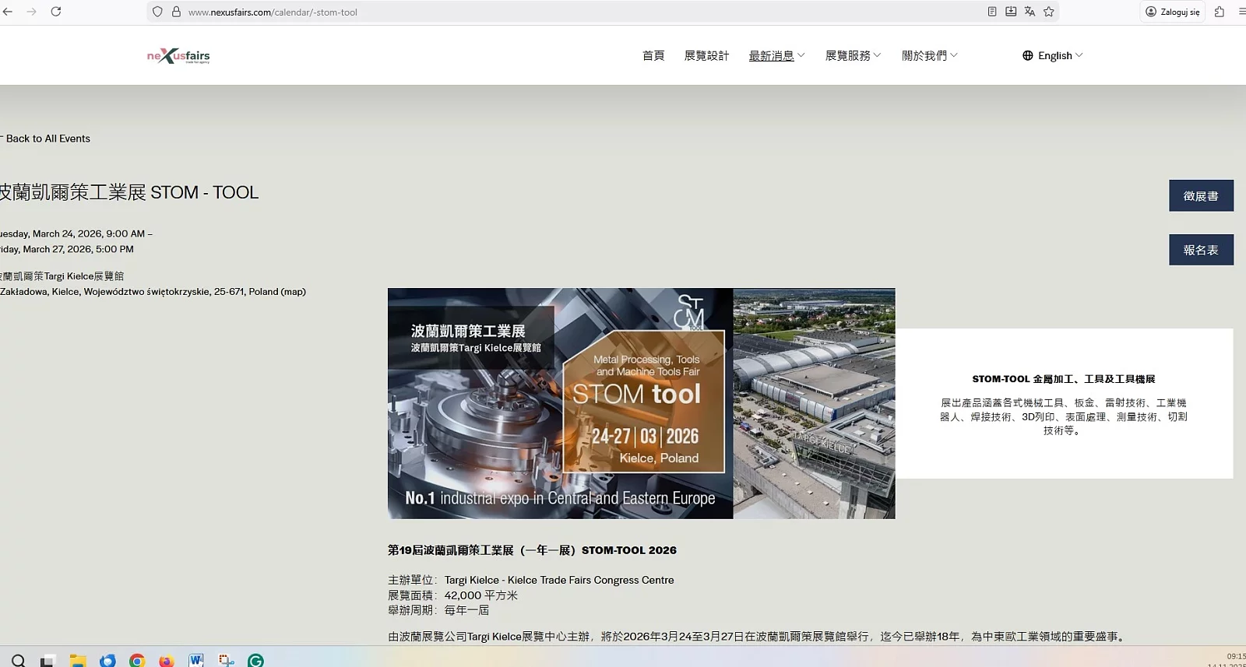Open Snipping Tool from the taskbar

pos(226,660)
